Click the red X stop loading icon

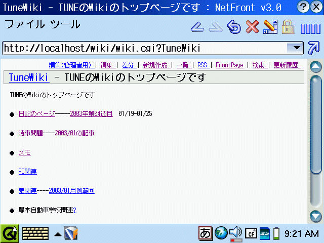click(x=252, y=27)
